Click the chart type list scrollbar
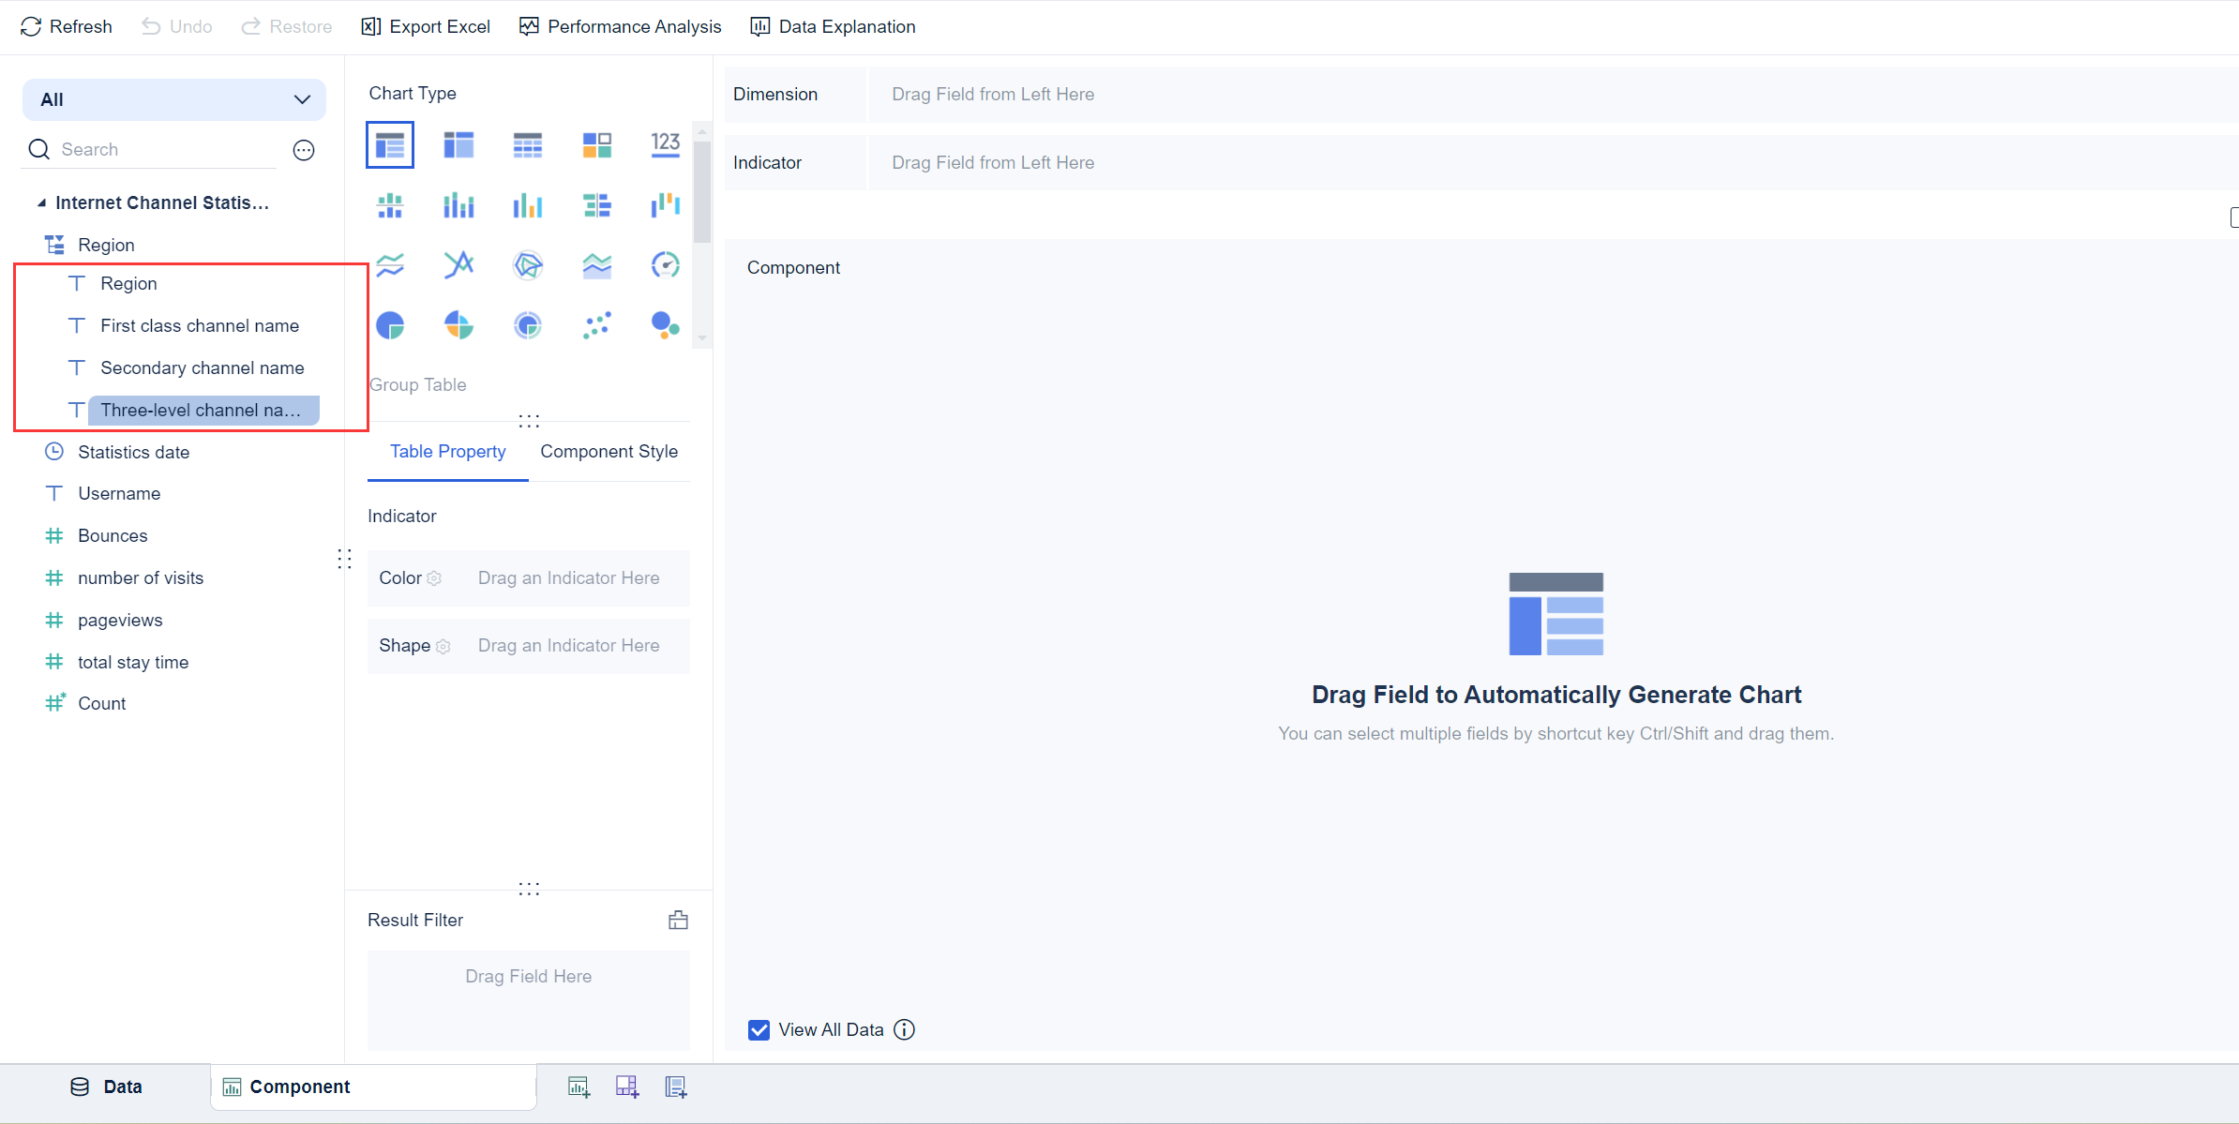Image resolution: width=2239 pixels, height=1124 pixels. [701, 192]
